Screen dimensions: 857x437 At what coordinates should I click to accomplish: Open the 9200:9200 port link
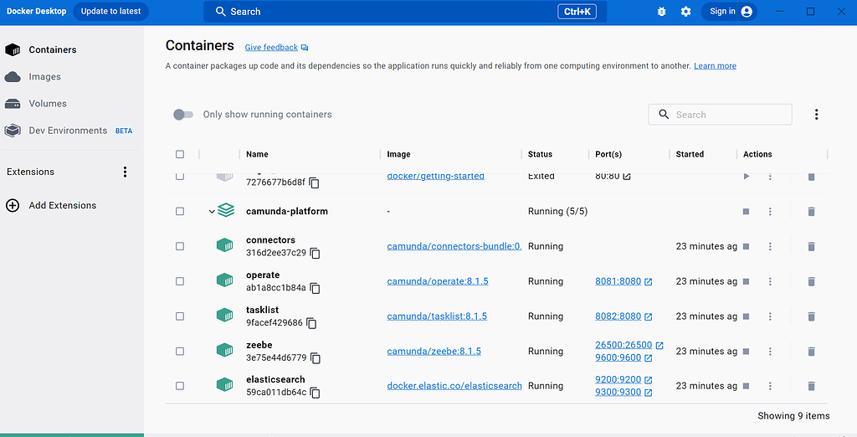[x=618, y=379]
